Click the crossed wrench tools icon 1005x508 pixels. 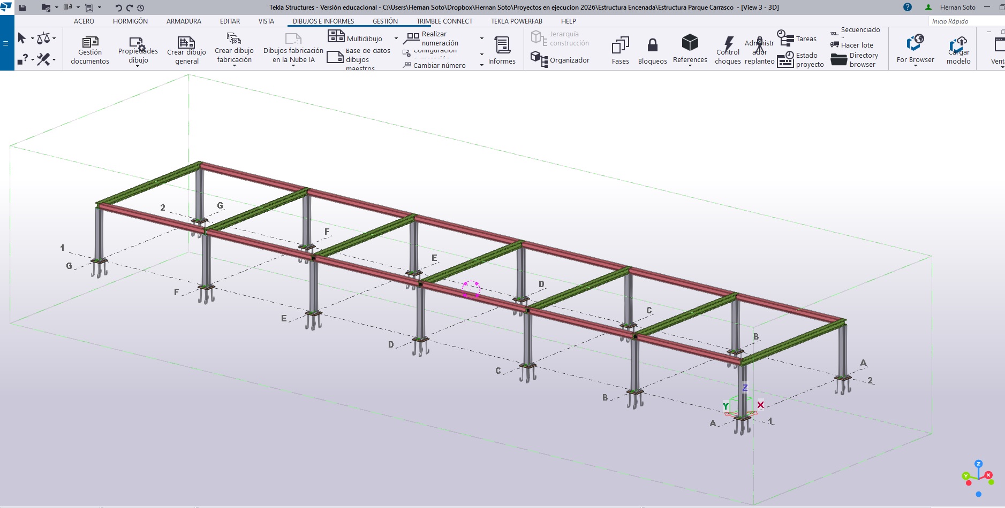pos(43,59)
